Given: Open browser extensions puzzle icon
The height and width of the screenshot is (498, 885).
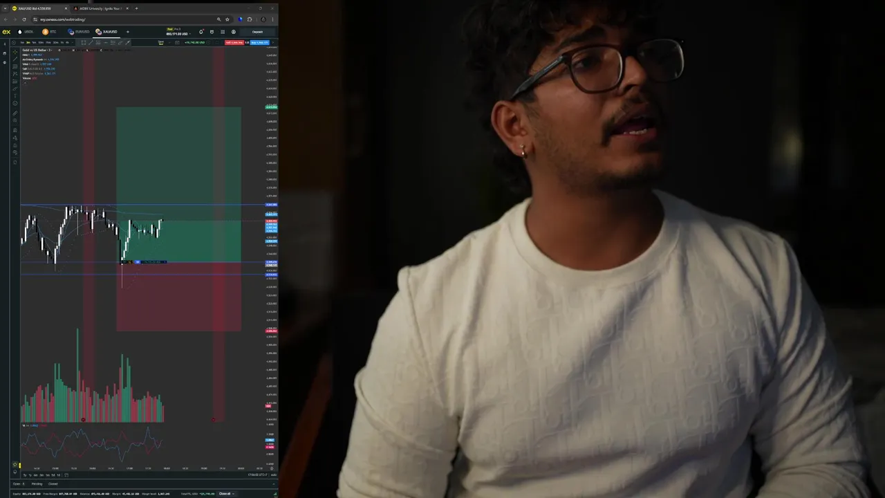Looking at the screenshot, I should pos(250,19).
